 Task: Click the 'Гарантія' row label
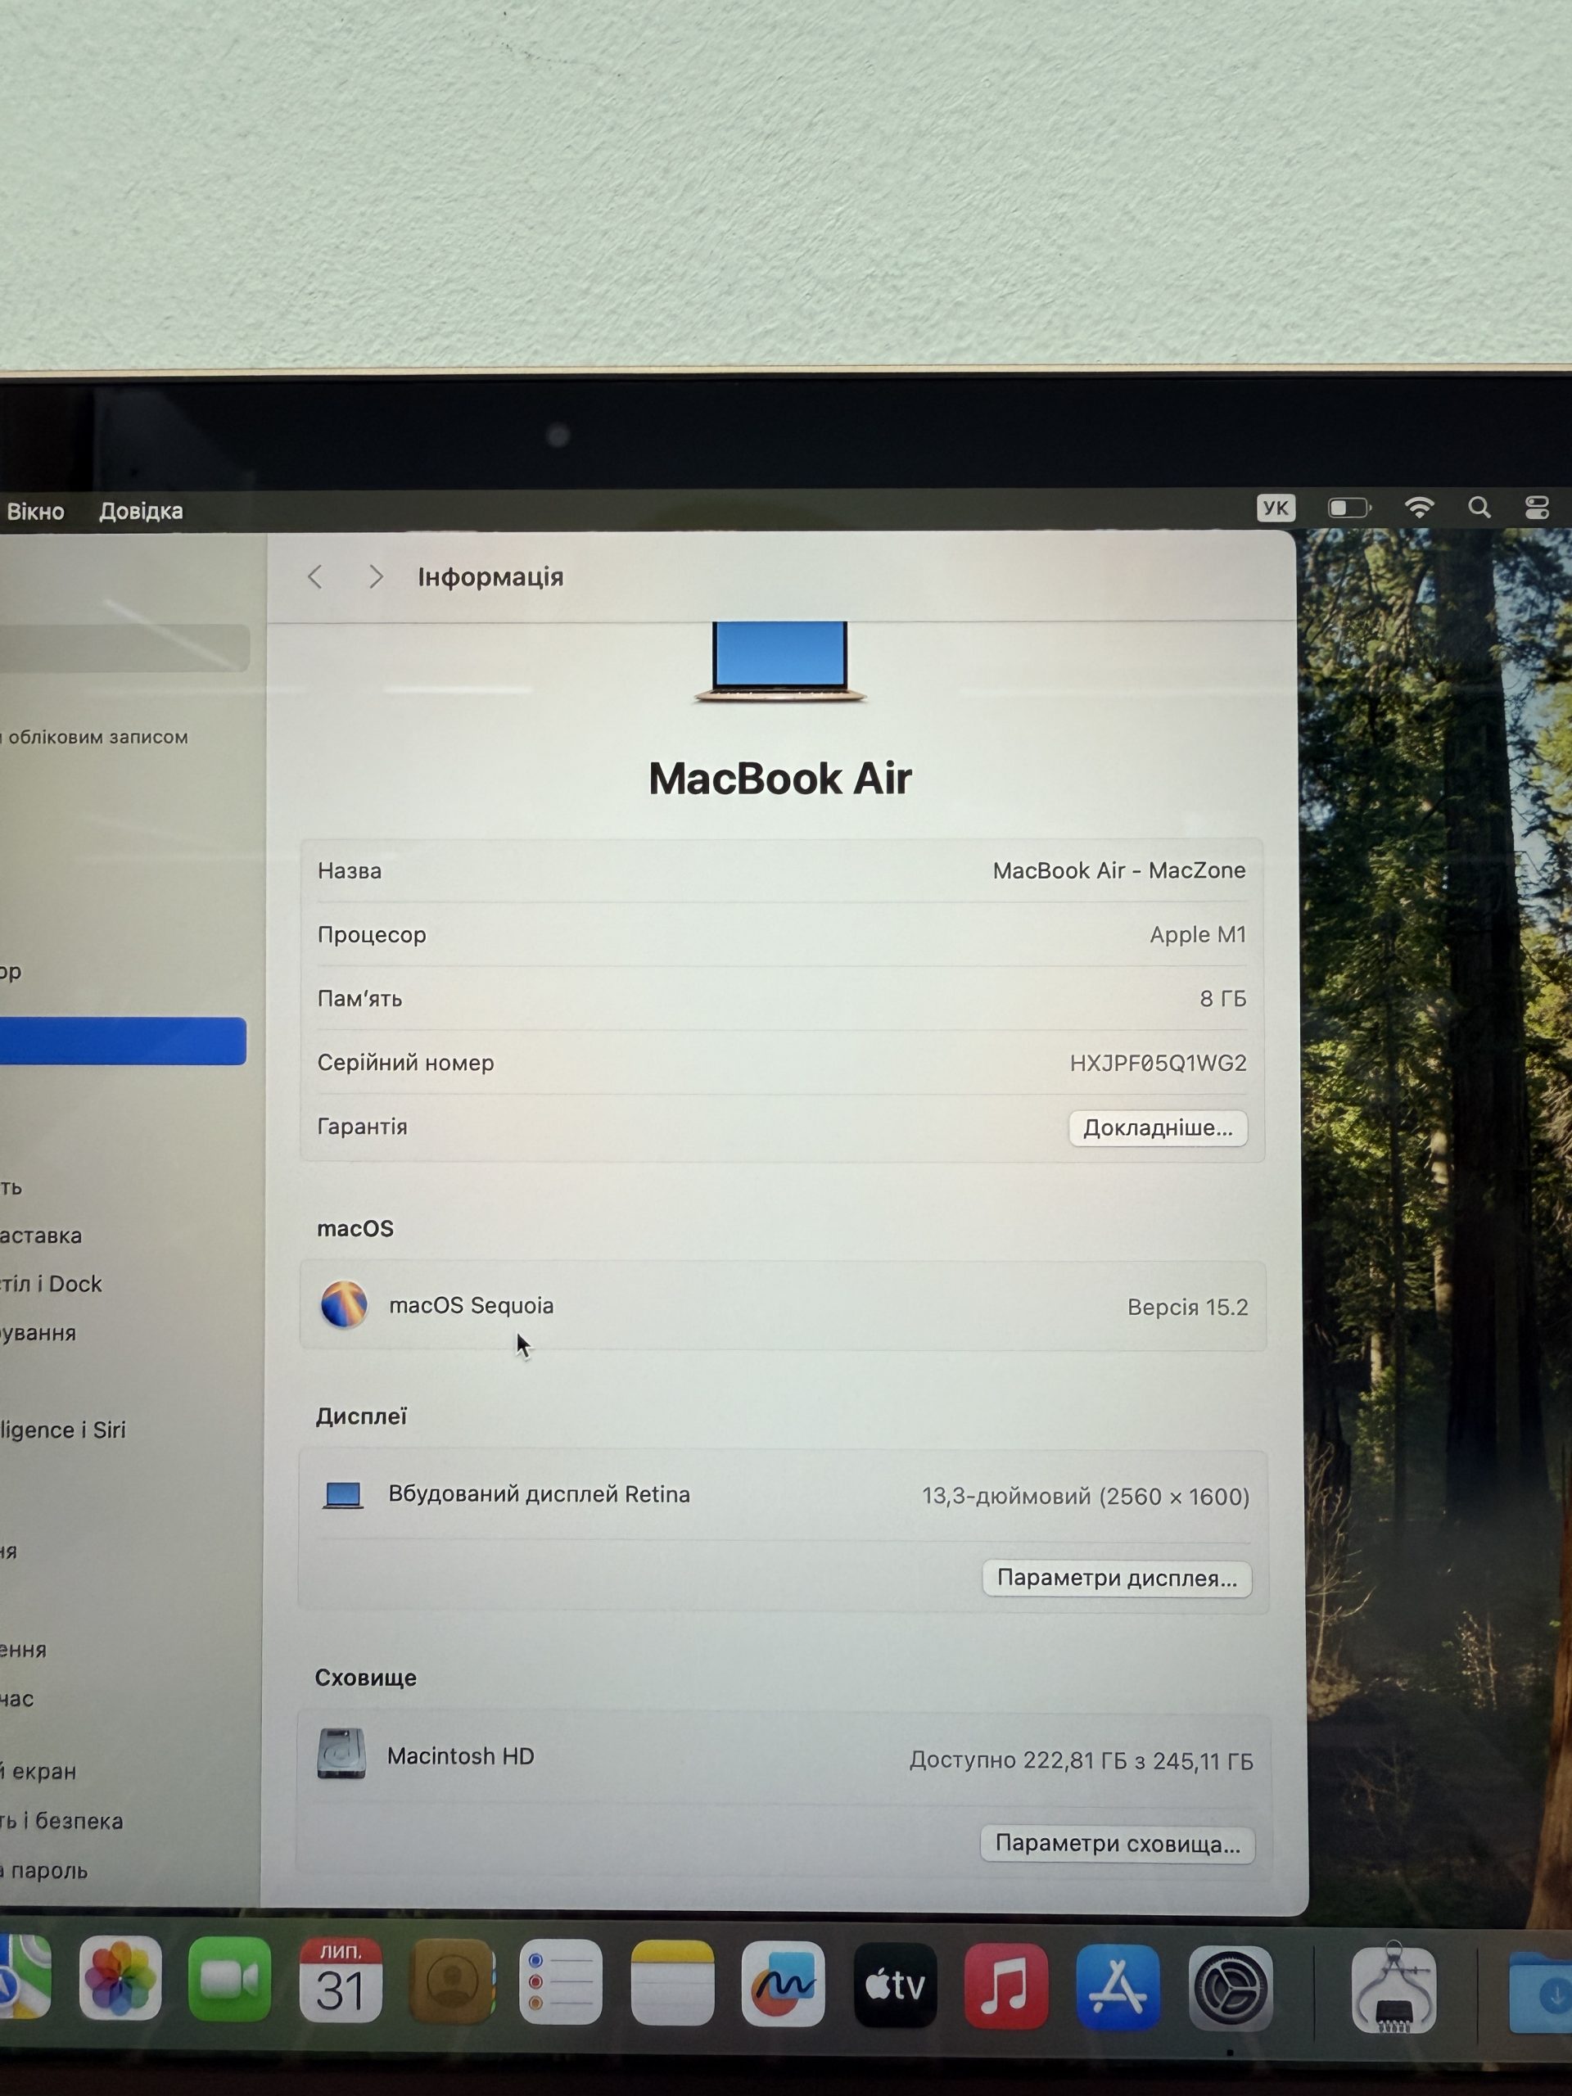(x=362, y=1127)
